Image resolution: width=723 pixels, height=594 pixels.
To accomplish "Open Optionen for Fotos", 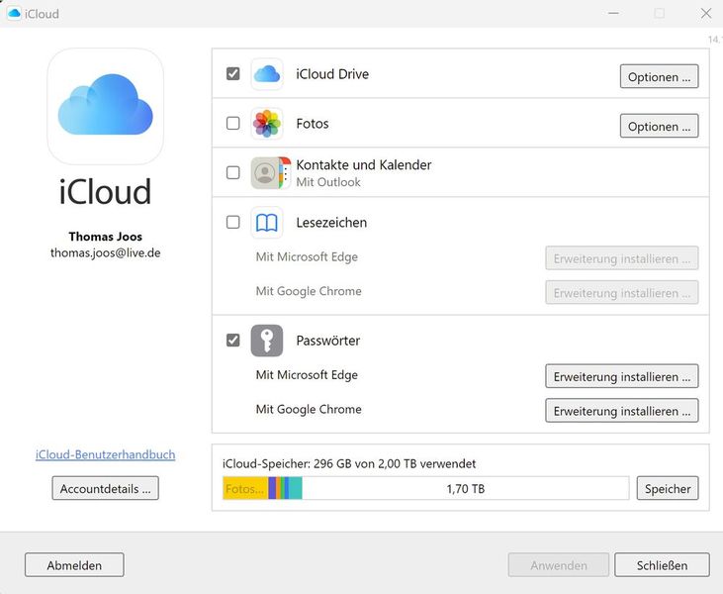I will click(x=659, y=126).
